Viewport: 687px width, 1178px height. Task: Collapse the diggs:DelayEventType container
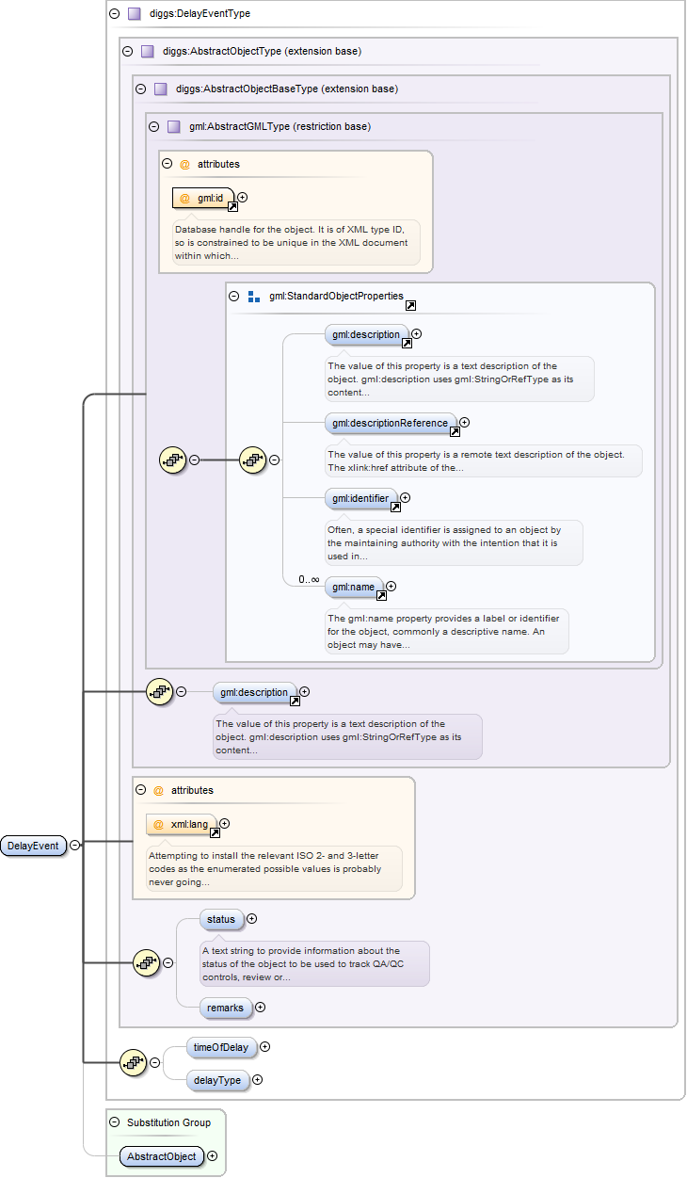[x=115, y=14]
